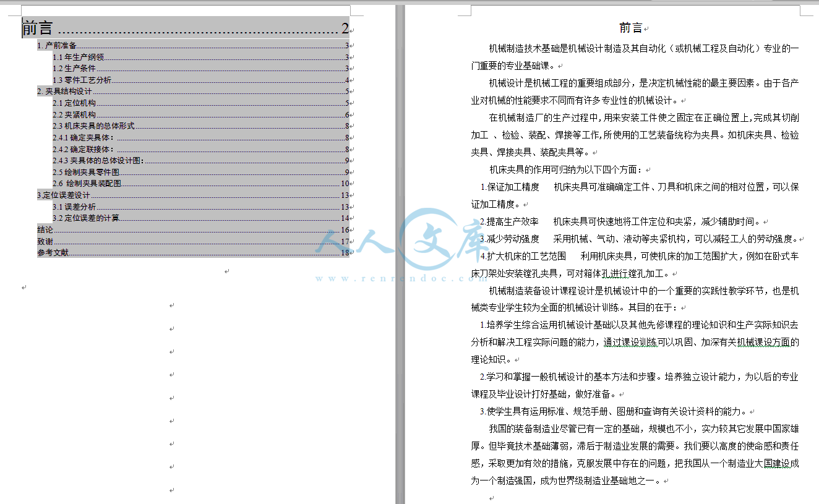This screenshot has height=504, width=819.
Task: Place cursor in line '在机械制造厂的生产过程中'
Action: click(x=644, y=117)
